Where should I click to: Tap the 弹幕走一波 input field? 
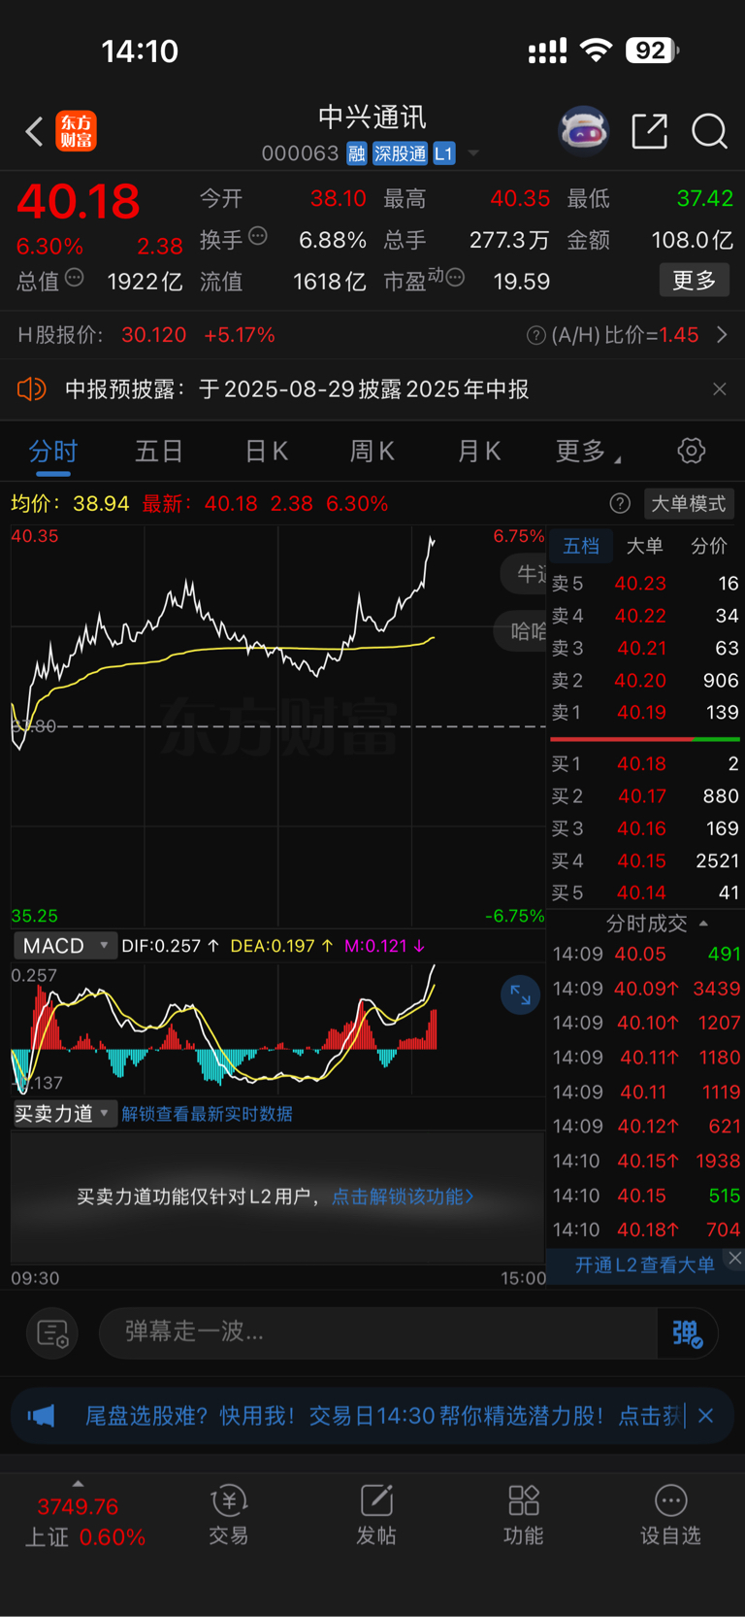(378, 1331)
